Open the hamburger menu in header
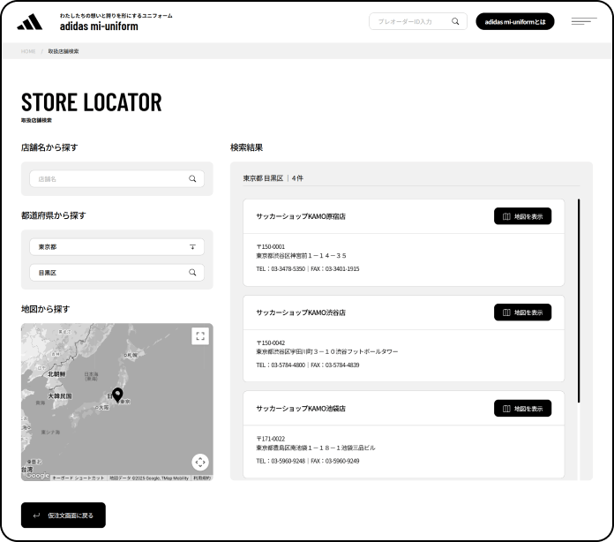614x542 pixels. (583, 21)
